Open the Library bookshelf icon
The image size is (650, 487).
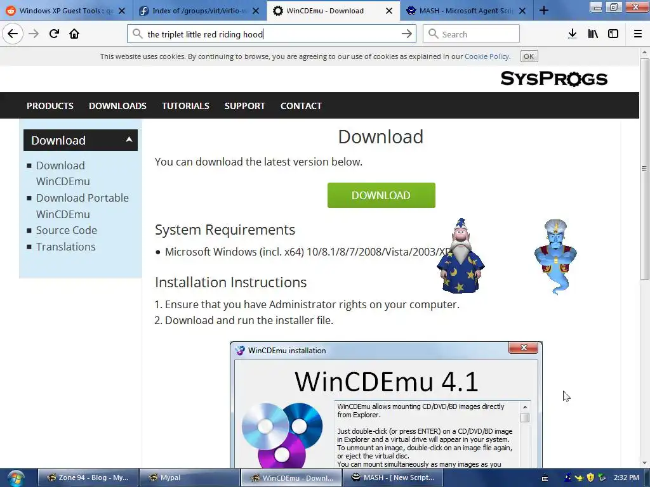[x=593, y=34]
